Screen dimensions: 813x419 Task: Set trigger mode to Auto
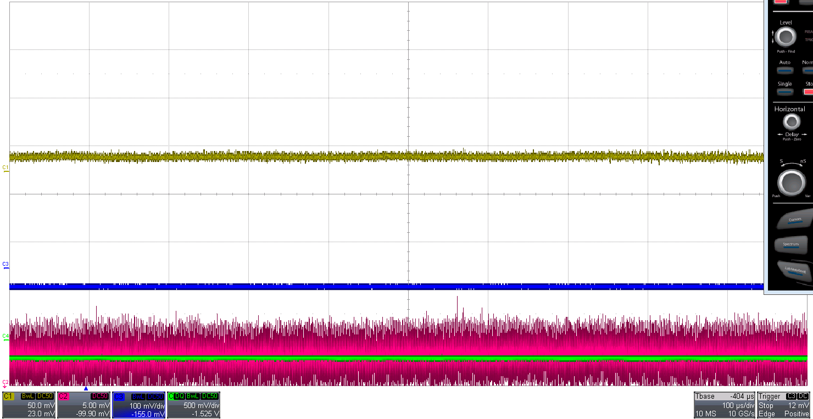pyautogui.click(x=785, y=70)
